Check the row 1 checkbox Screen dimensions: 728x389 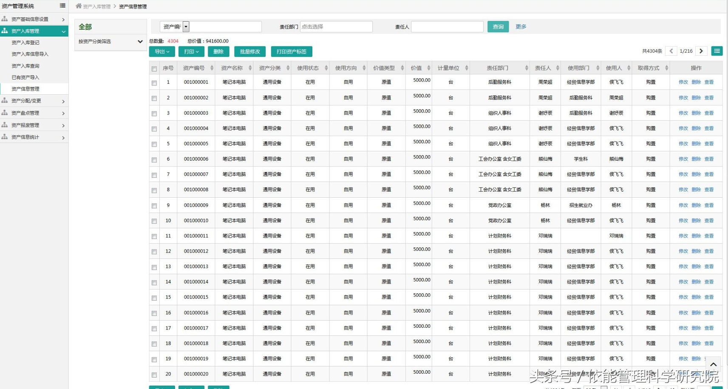154,83
